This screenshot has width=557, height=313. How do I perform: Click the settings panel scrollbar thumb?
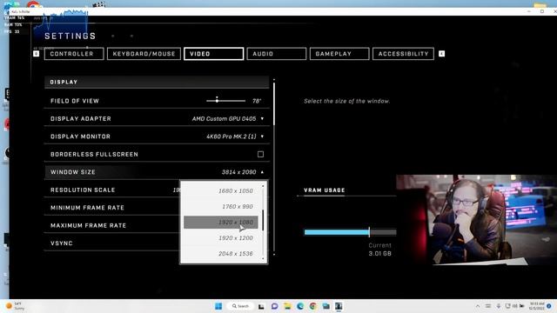274,103
